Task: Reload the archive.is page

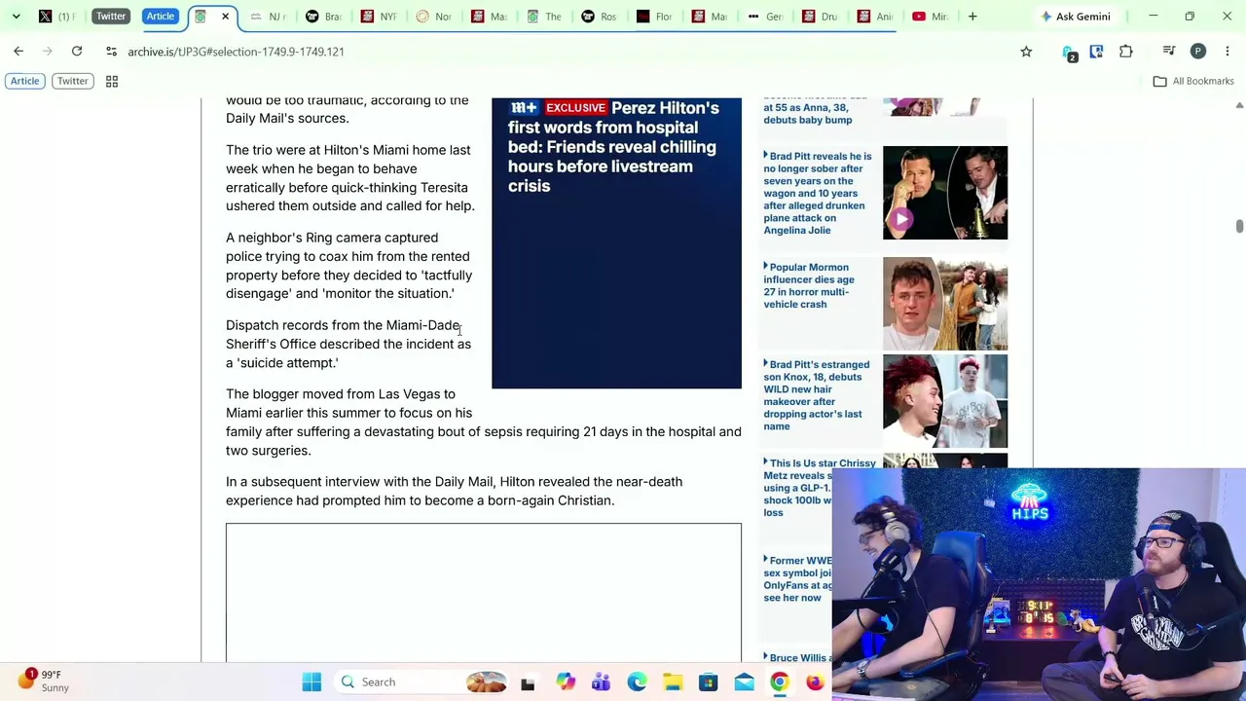Action: coord(77,52)
